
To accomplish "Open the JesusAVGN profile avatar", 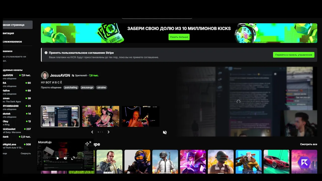I will point(45,75).
